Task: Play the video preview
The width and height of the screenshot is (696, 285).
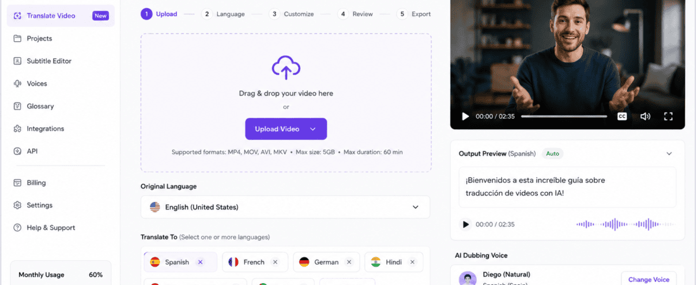Action: click(465, 117)
